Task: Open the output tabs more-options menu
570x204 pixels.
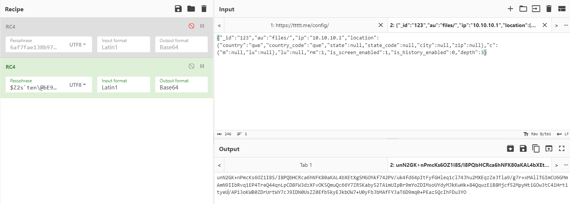Action: coord(565,165)
